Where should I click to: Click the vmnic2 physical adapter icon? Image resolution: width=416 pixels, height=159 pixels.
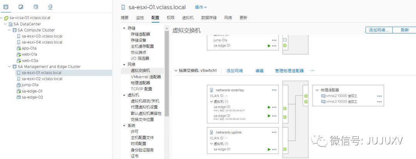tap(323, 96)
